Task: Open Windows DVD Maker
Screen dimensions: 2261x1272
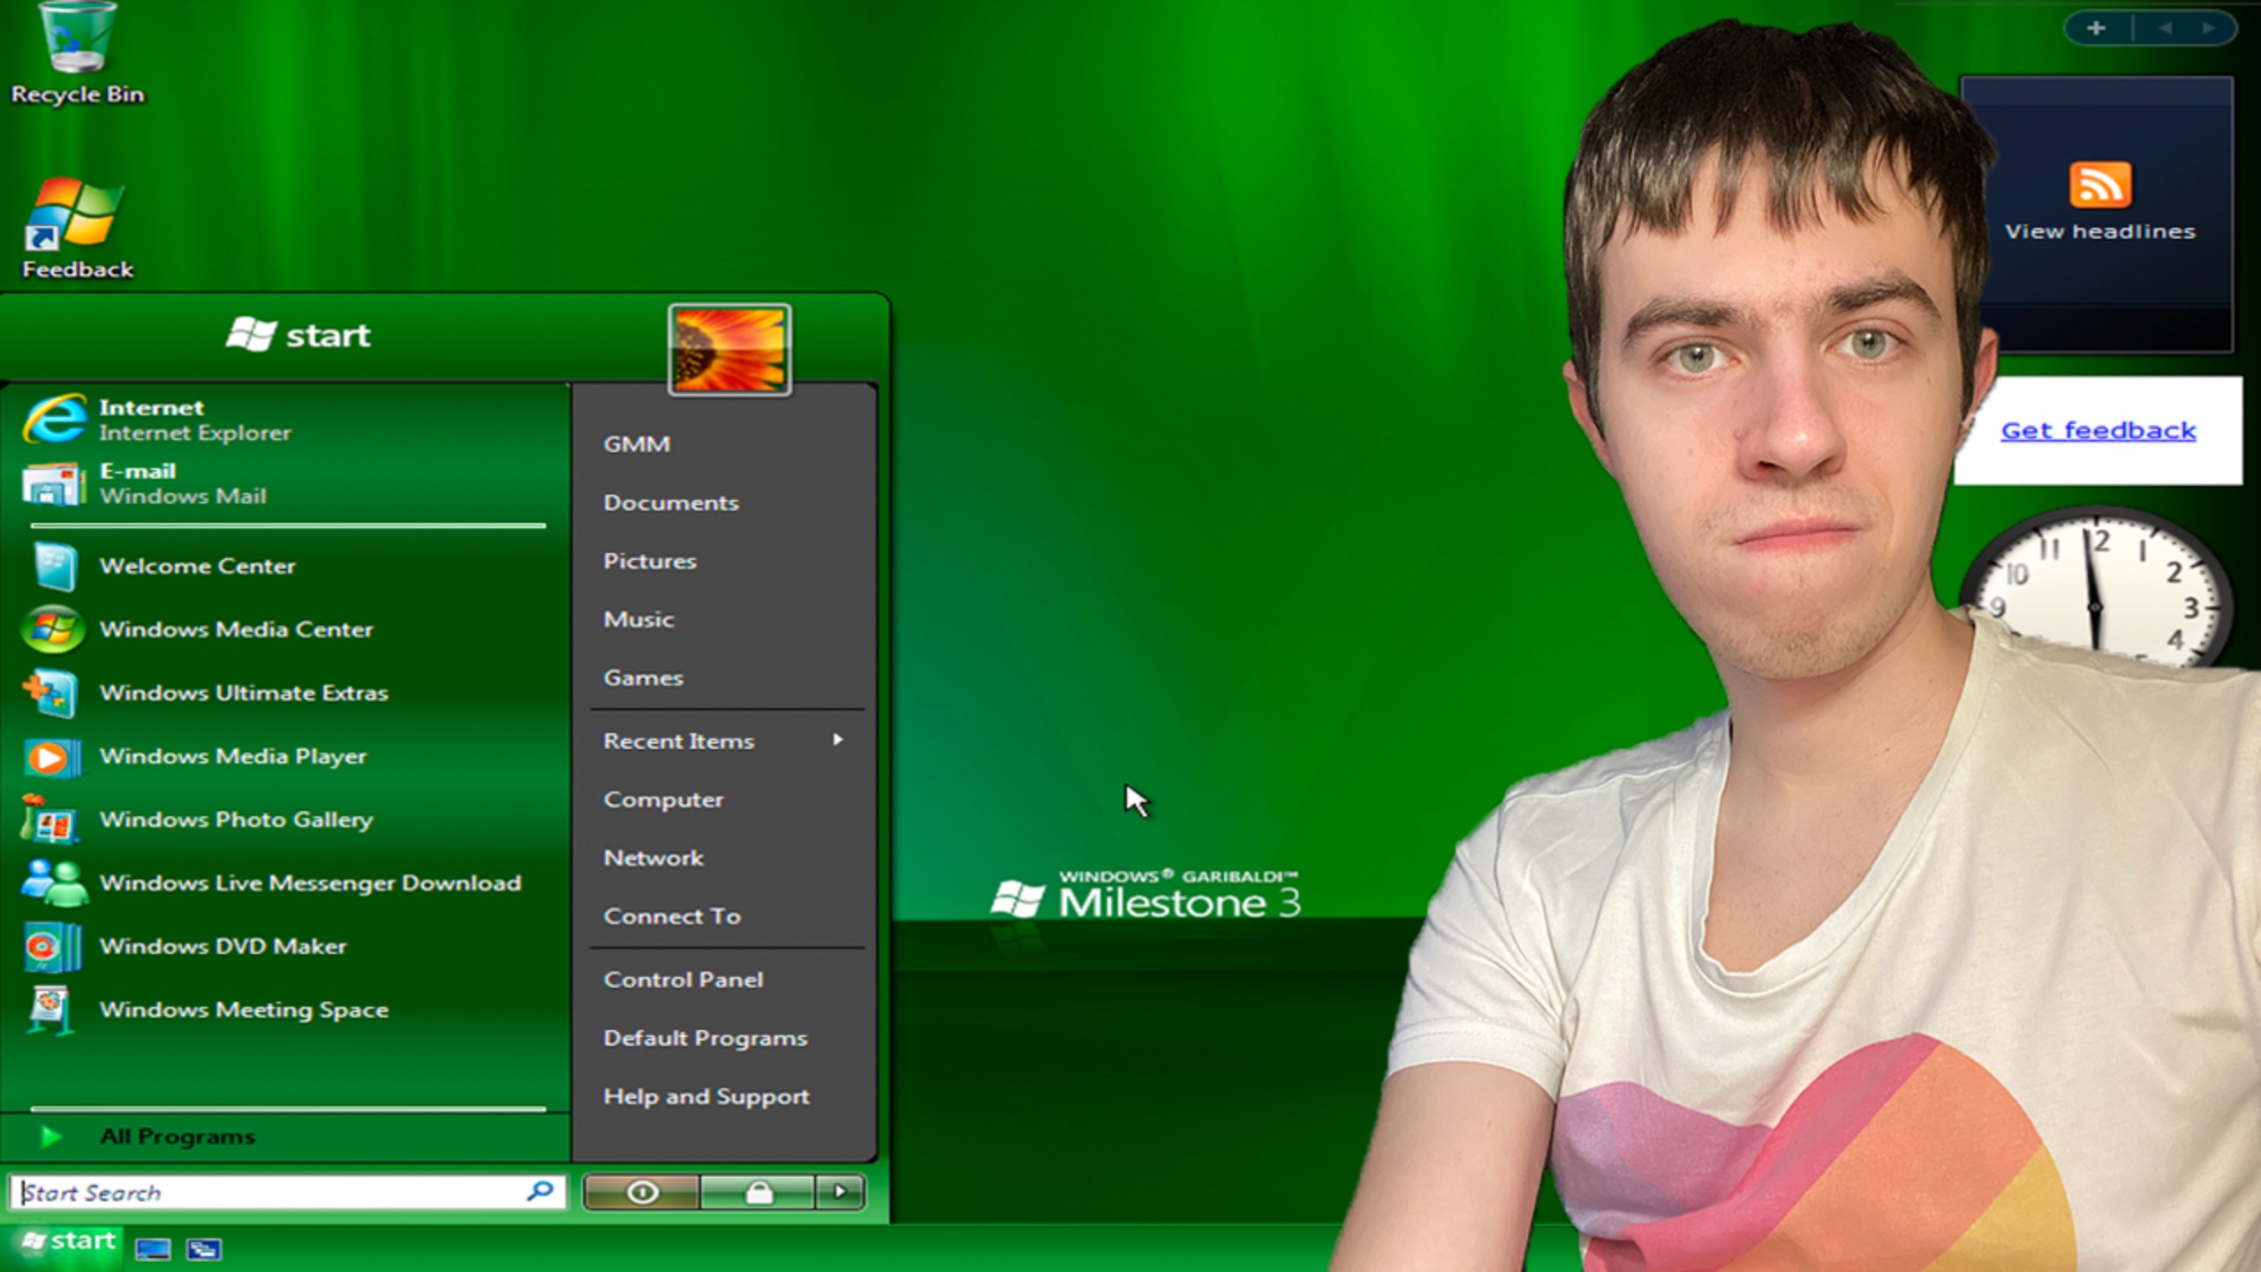Action: [223, 946]
